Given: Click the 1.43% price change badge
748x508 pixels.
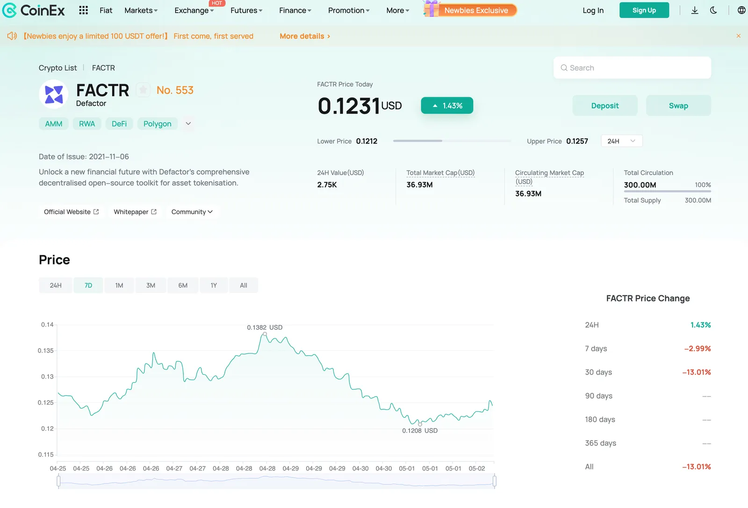Looking at the screenshot, I should [x=447, y=106].
